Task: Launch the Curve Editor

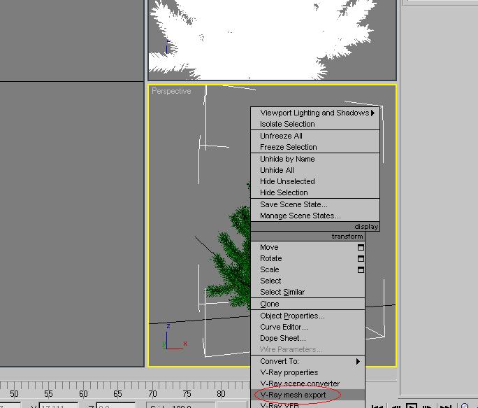Action: [284, 327]
